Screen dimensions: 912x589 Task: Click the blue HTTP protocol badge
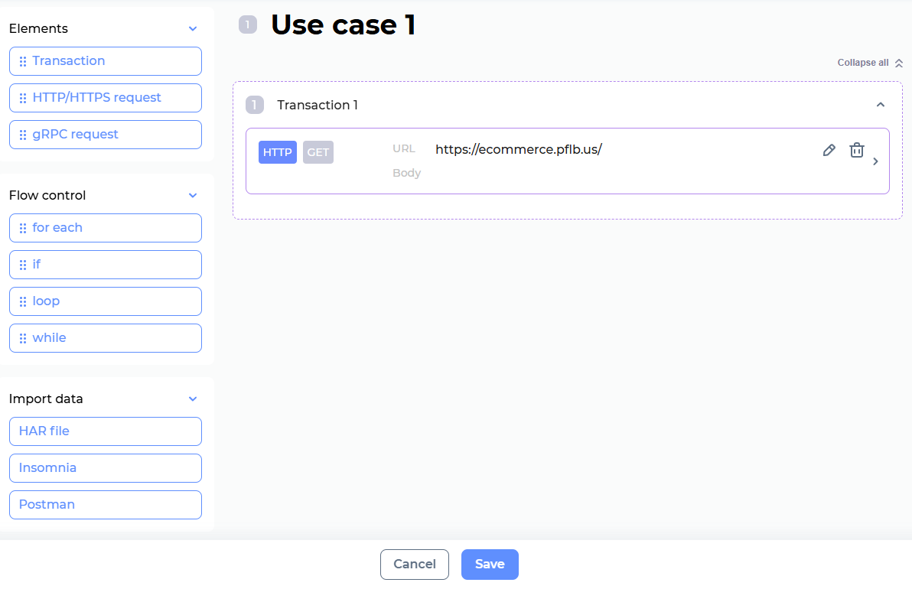tap(277, 152)
